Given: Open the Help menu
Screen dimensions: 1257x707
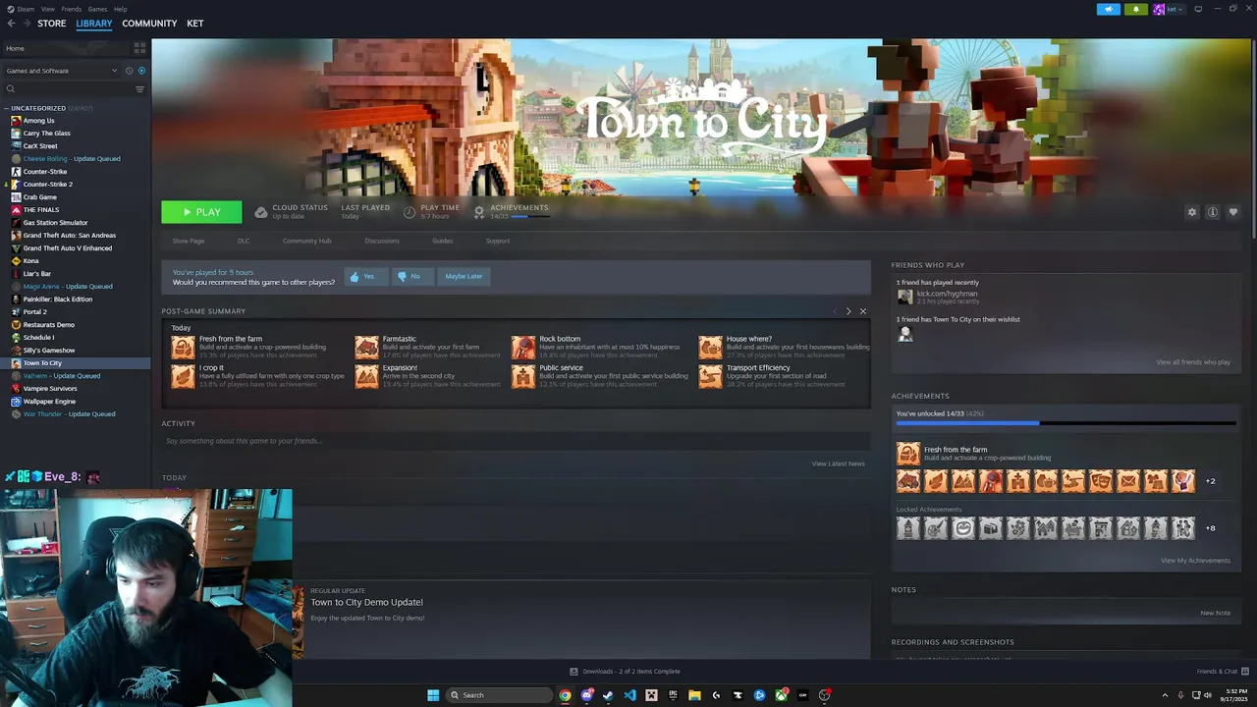Looking at the screenshot, I should pyautogui.click(x=120, y=9).
